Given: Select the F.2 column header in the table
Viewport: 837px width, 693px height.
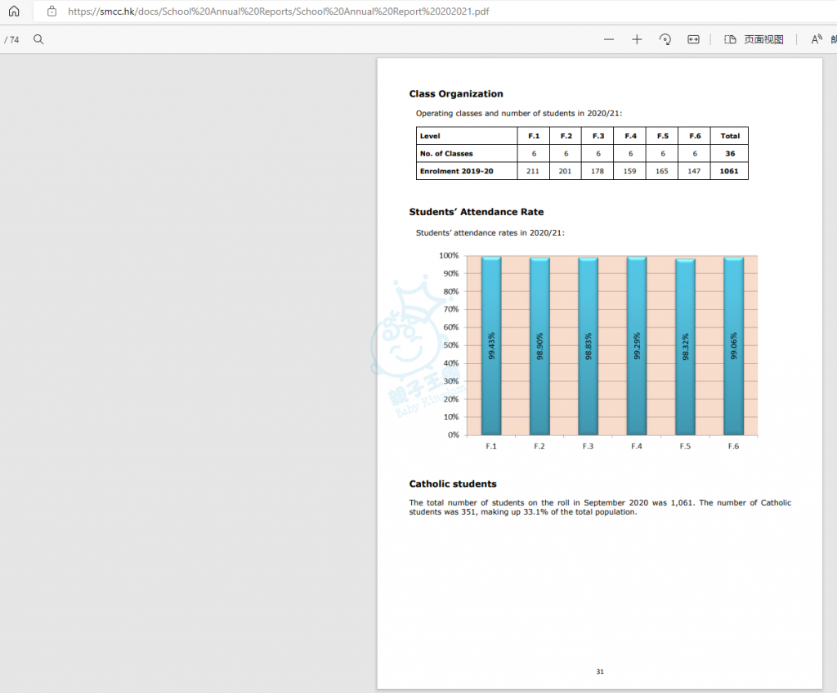Looking at the screenshot, I should pyautogui.click(x=566, y=137).
